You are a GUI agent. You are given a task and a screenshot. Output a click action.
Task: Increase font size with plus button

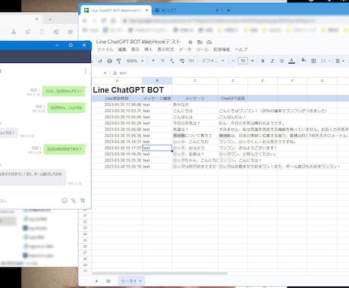(x=252, y=61)
